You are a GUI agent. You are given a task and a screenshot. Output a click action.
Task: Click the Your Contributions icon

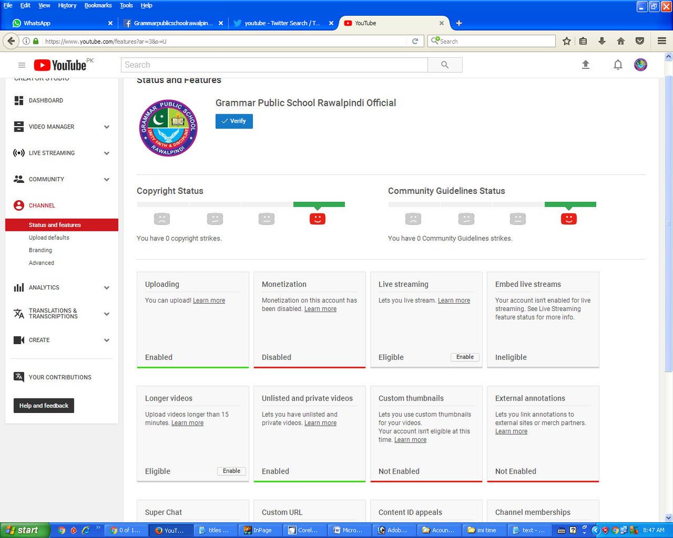click(x=19, y=377)
